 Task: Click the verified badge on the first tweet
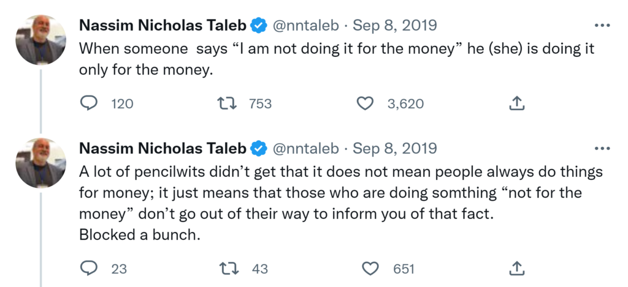click(x=259, y=26)
